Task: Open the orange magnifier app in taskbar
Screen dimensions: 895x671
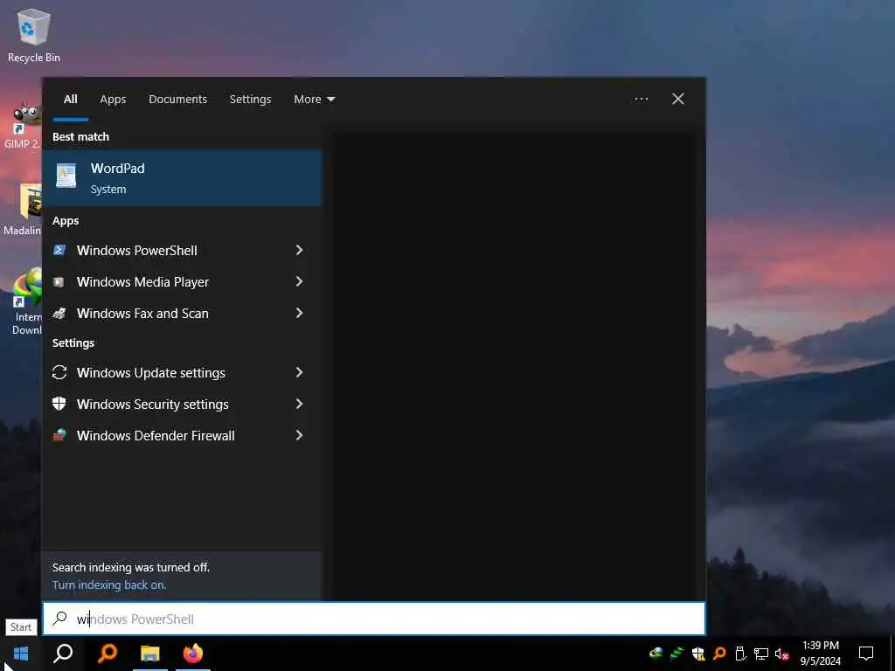Action: 107,654
